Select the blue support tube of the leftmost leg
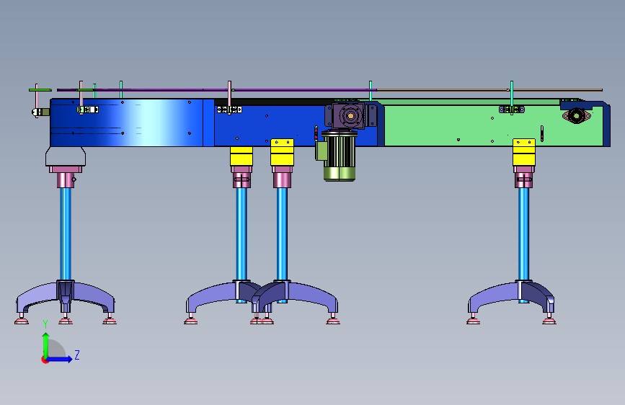625x405 pixels. coord(66,234)
